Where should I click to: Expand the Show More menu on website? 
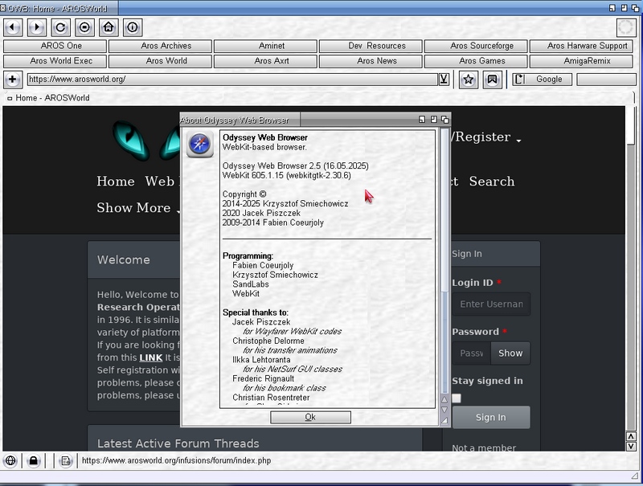pos(138,208)
